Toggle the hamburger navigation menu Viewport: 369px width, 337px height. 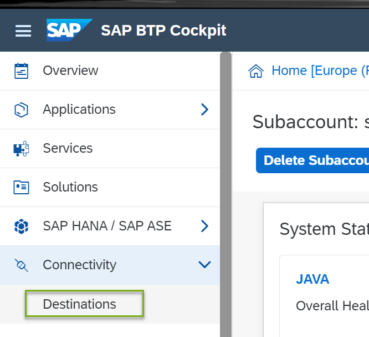[23, 31]
